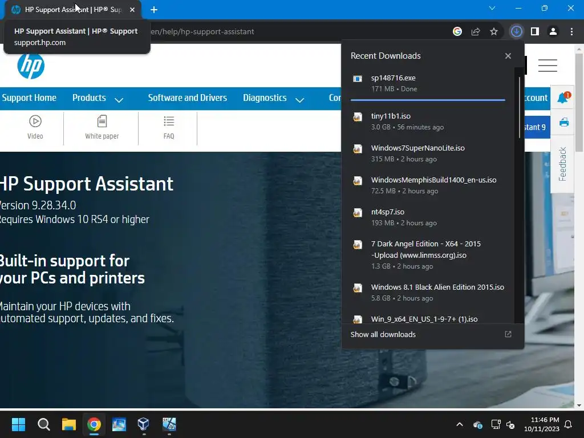Open the taskbar clock and date

pyautogui.click(x=542, y=424)
